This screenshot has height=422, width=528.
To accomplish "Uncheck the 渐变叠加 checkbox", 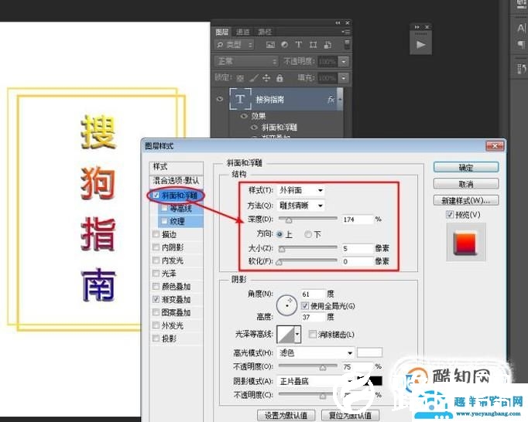I will 156,299.
